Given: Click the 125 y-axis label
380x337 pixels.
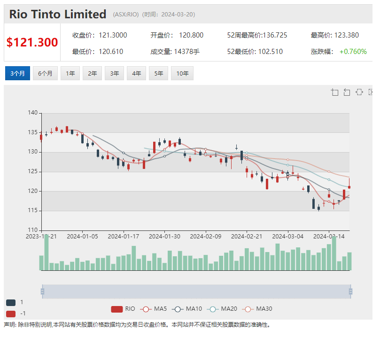Looking at the screenshot, I should coord(32,171).
